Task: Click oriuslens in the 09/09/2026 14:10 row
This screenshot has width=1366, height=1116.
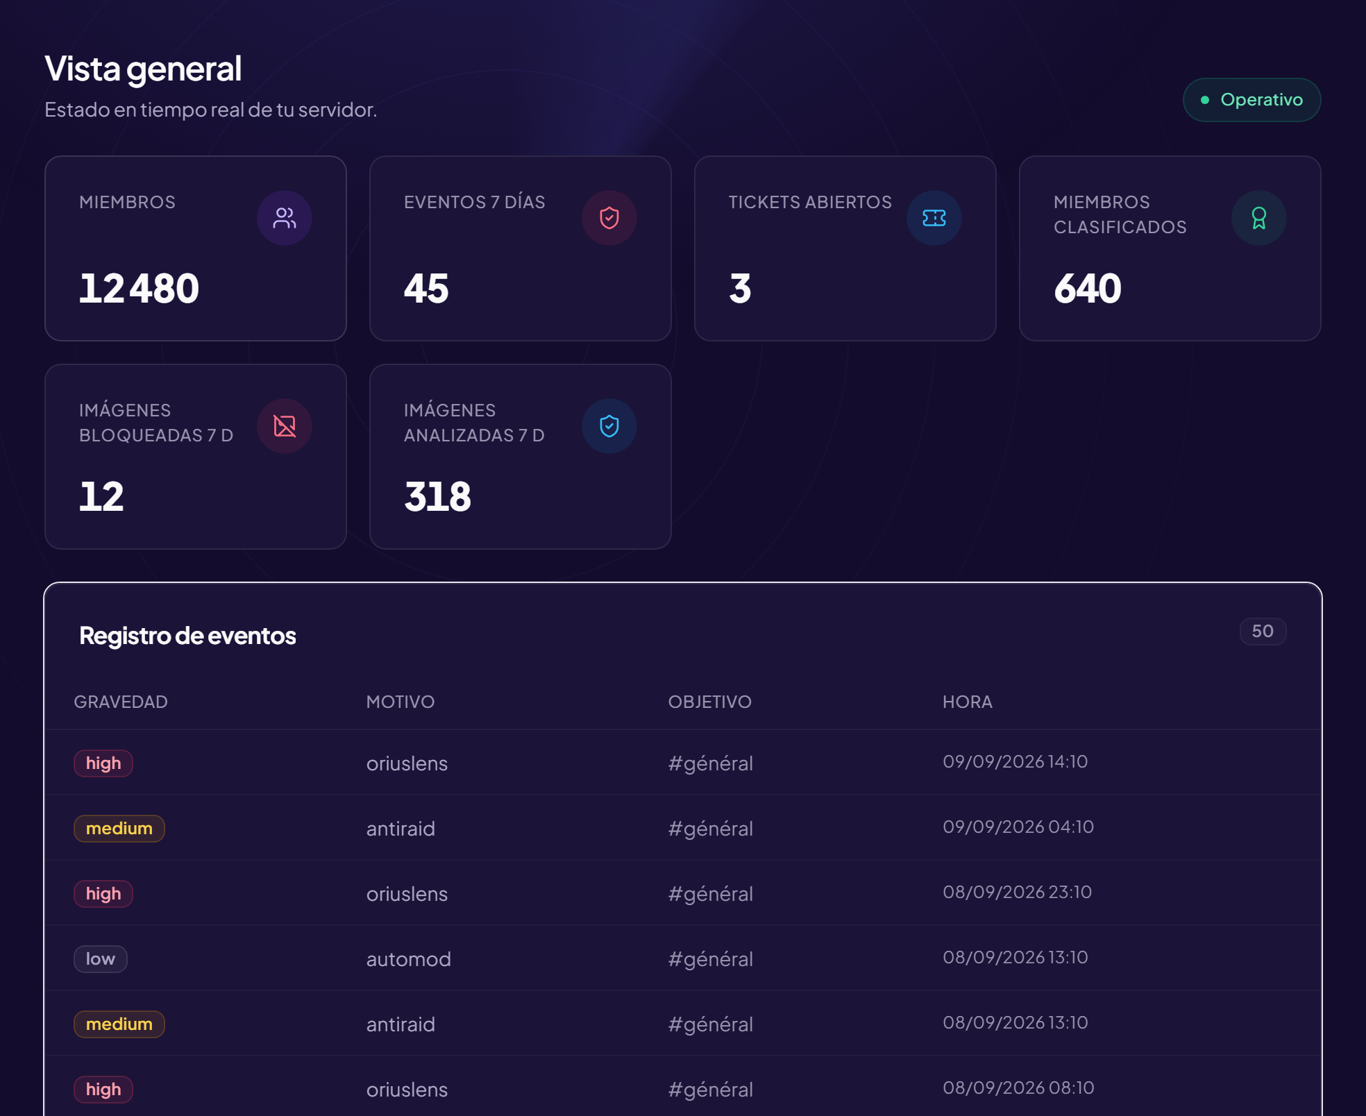Action: click(407, 763)
